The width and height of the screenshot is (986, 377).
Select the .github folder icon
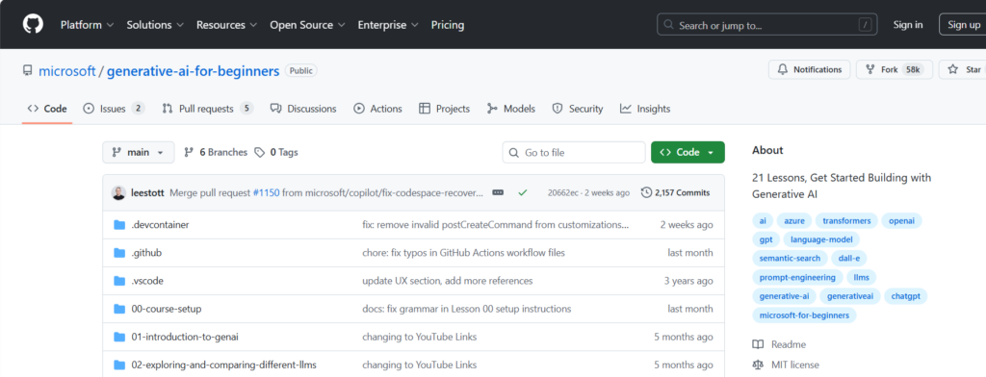coord(119,253)
